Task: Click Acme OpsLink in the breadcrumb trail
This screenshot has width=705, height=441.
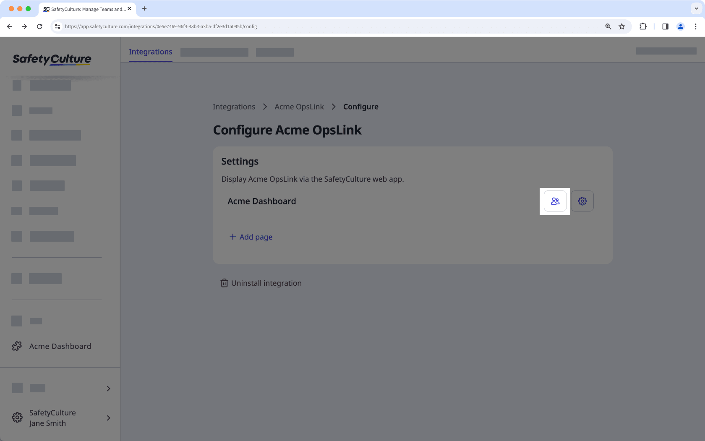Action: (299, 107)
